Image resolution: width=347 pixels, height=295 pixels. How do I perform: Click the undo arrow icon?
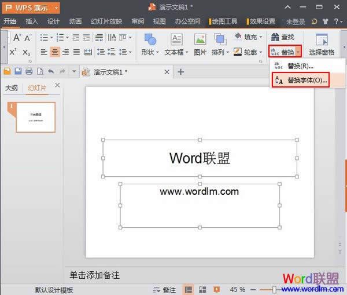click(x=51, y=72)
